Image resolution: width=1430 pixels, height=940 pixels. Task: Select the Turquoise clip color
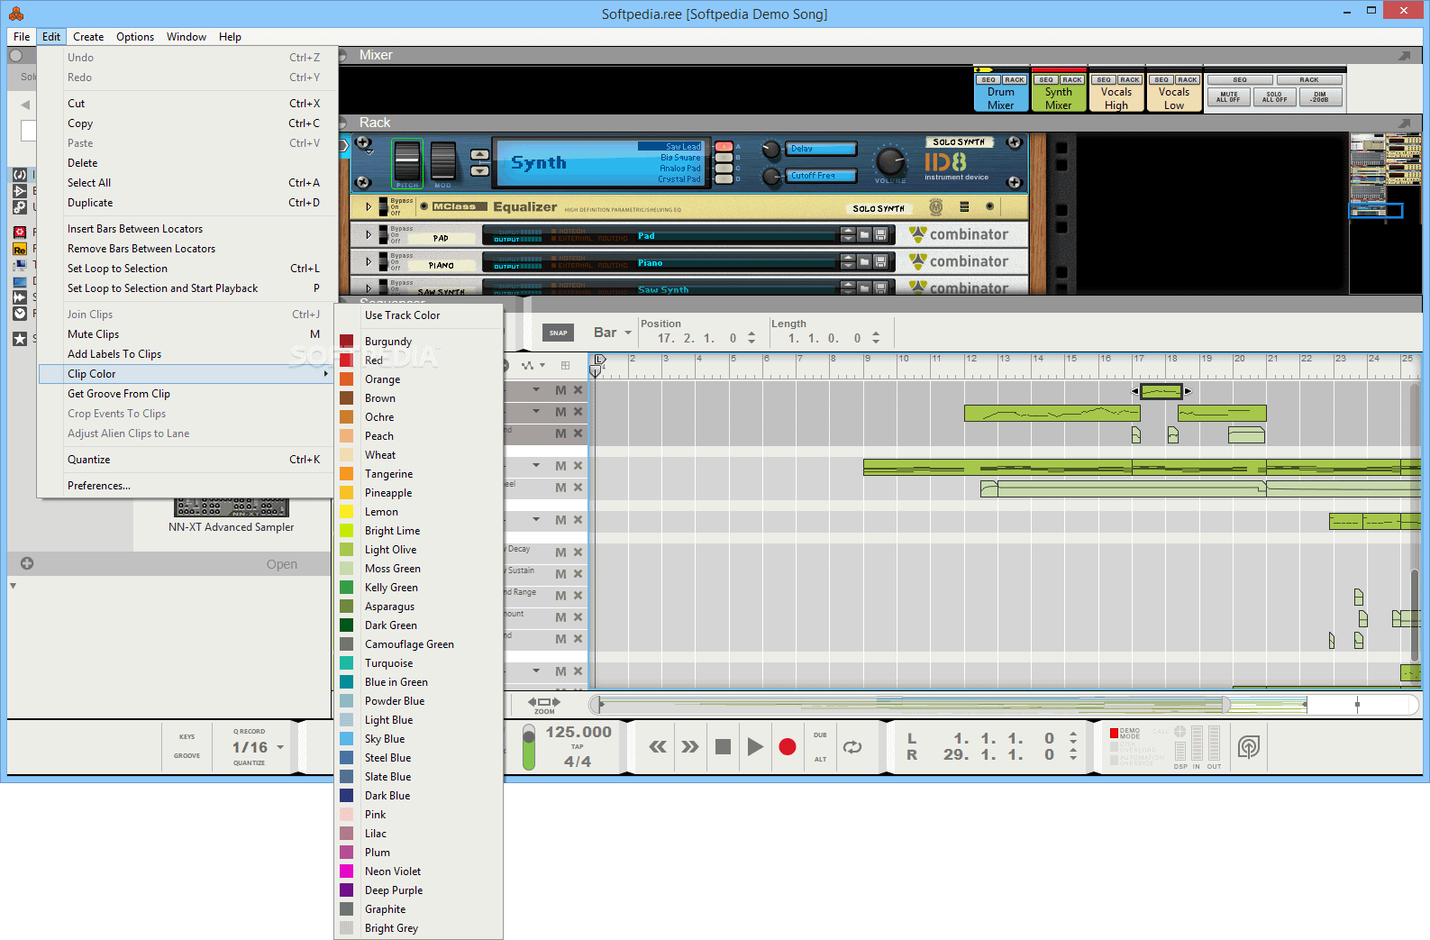click(418, 663)
